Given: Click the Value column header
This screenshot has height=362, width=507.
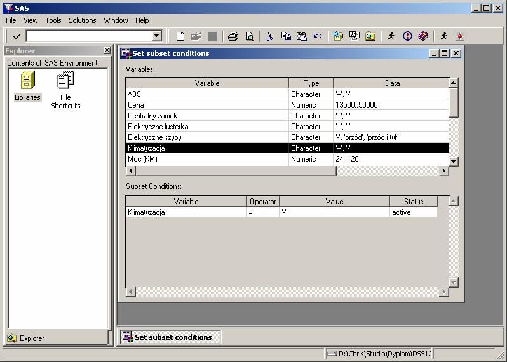Looking at the screenshot, I should 334,202.
